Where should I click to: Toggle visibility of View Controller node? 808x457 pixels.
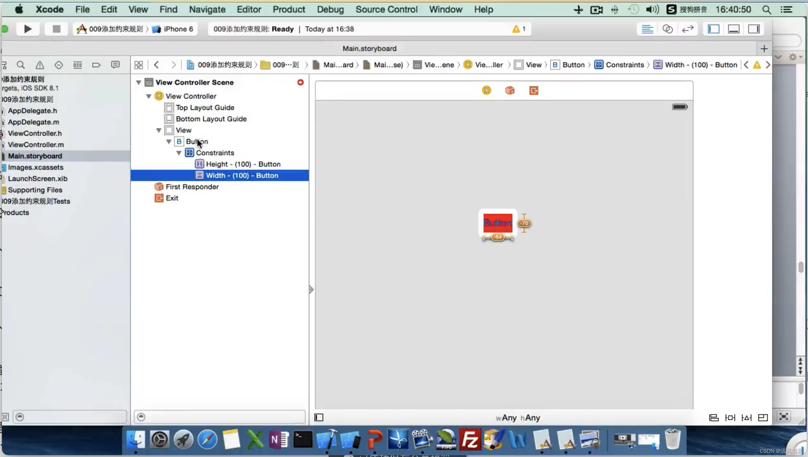148,96
